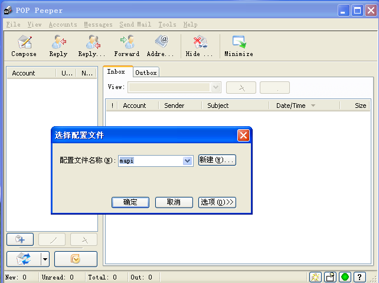Open the check mail dropdown arrow

click(x=45, y=259)
